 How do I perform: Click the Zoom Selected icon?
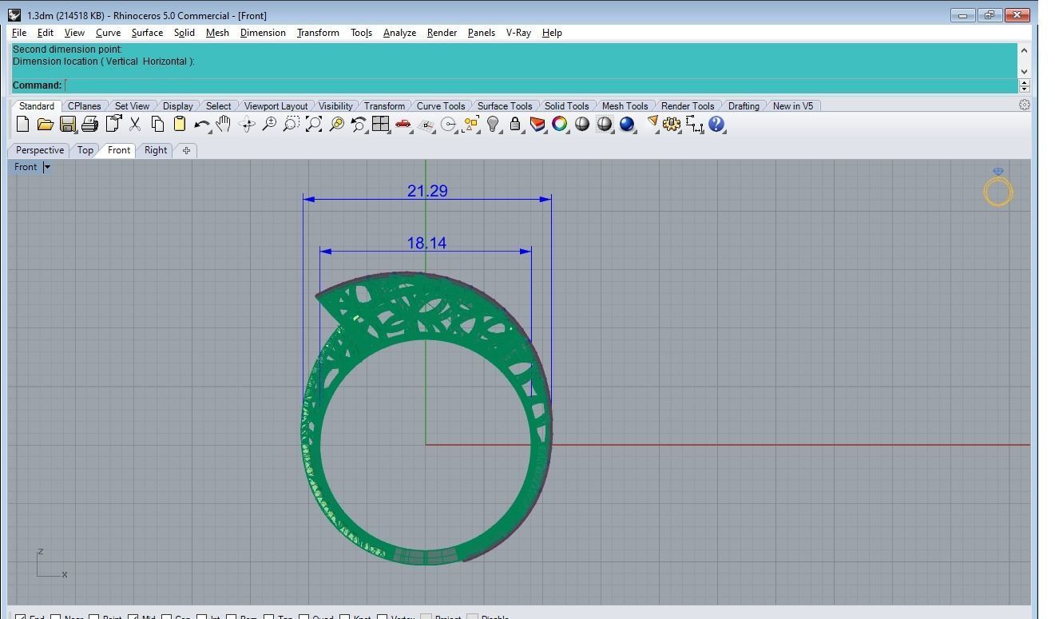[336, 124]
